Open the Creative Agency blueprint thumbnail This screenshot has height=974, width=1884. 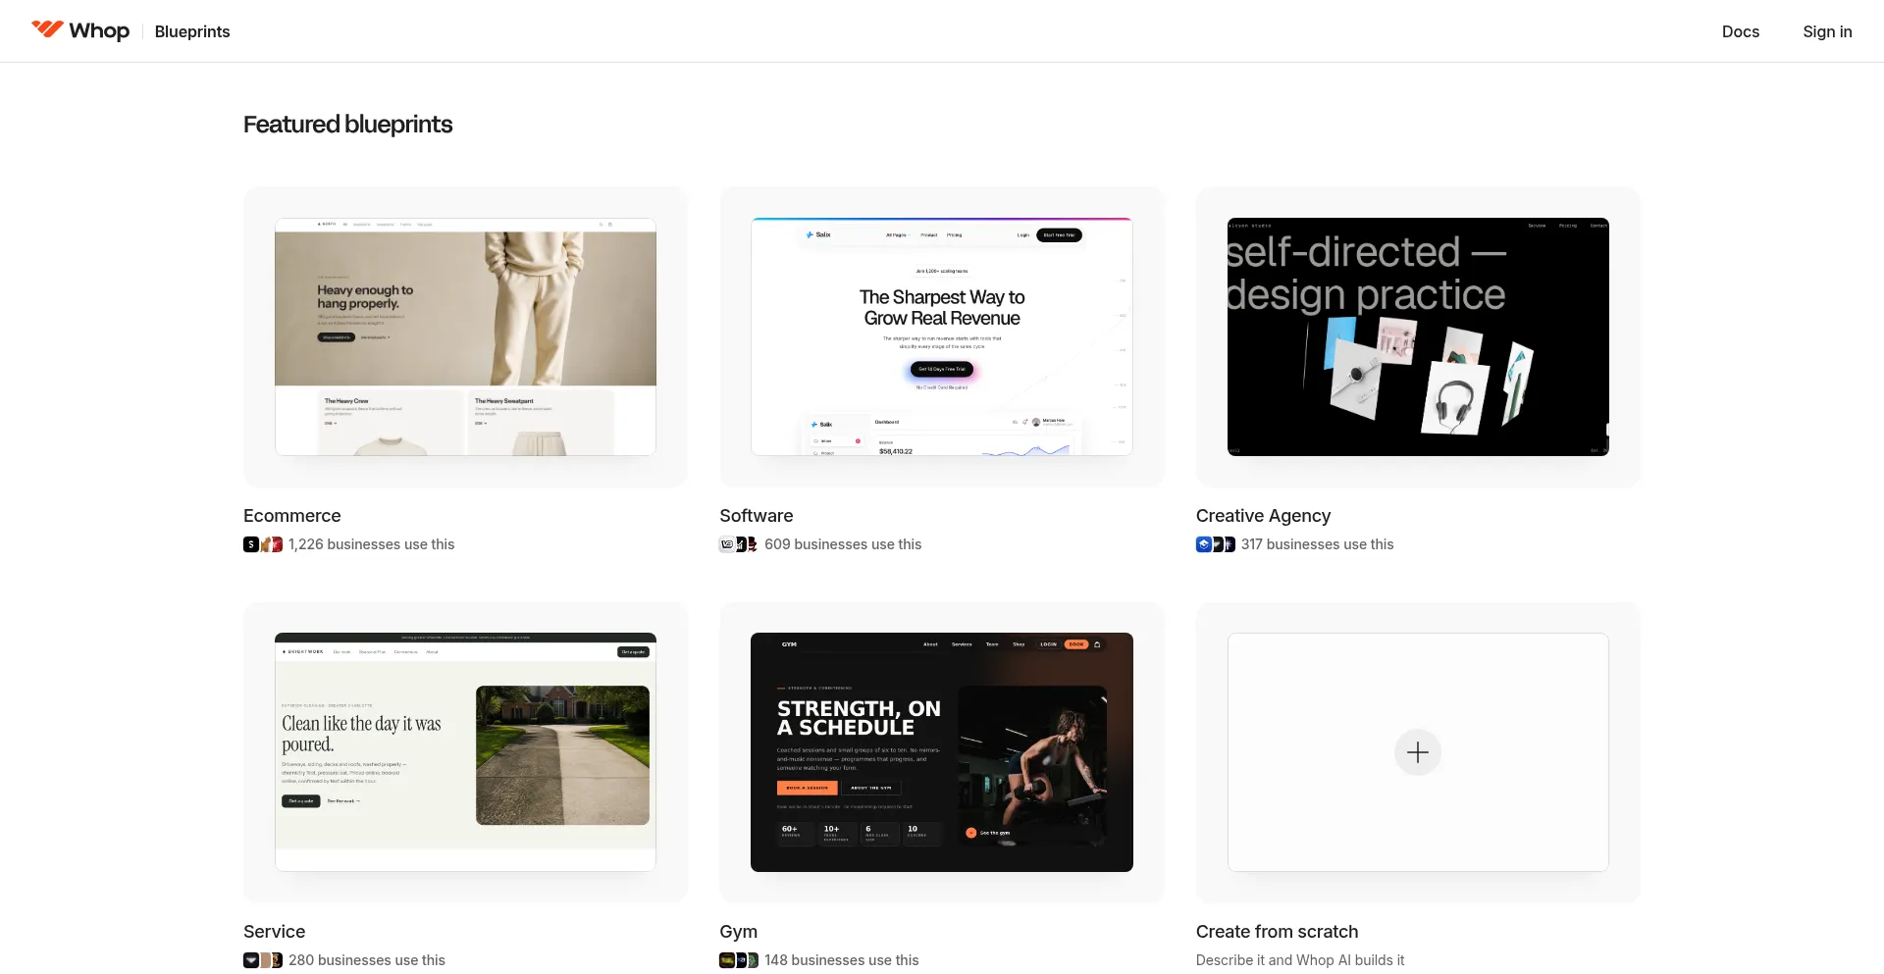tap(1418, 336)
